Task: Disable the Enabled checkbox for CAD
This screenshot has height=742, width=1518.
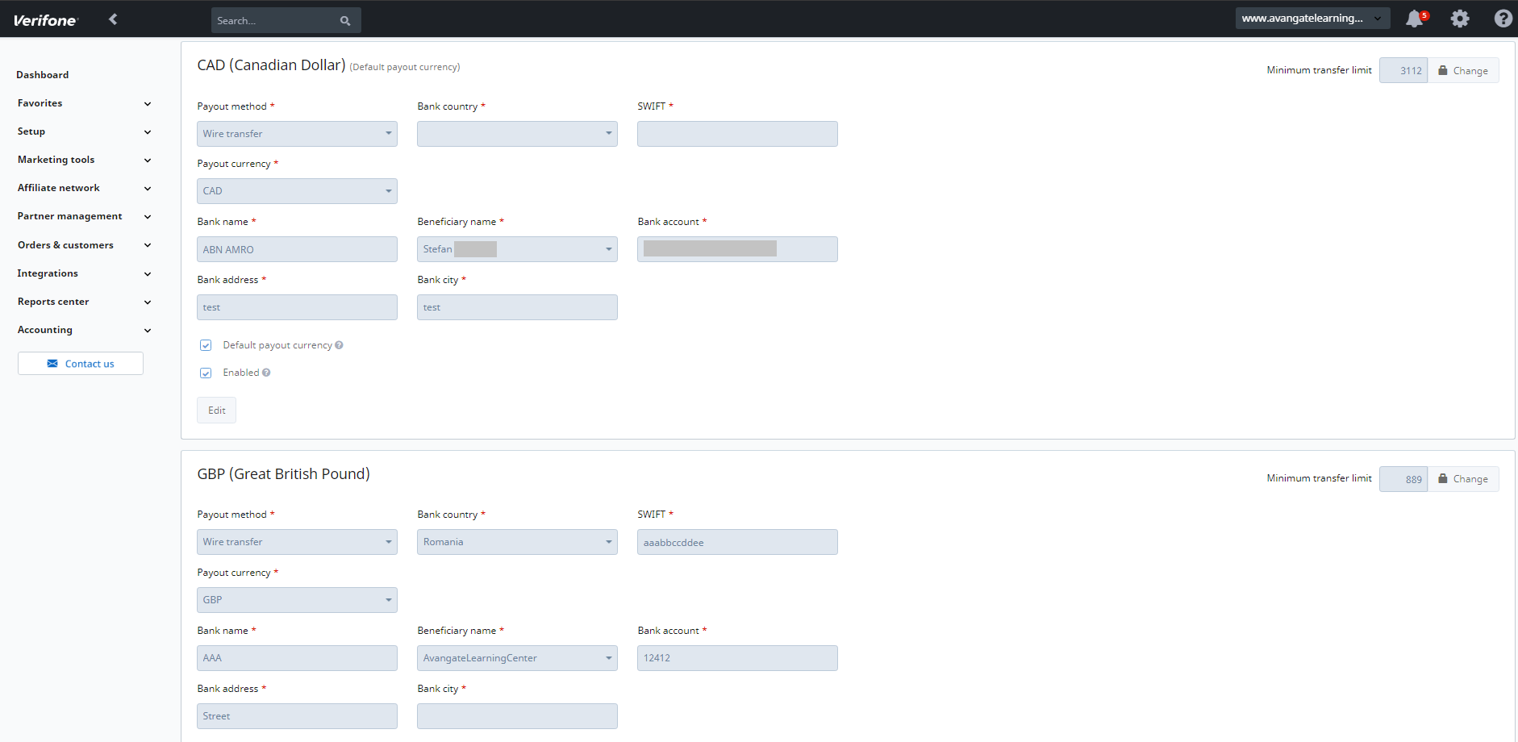Action: (206, 372)
